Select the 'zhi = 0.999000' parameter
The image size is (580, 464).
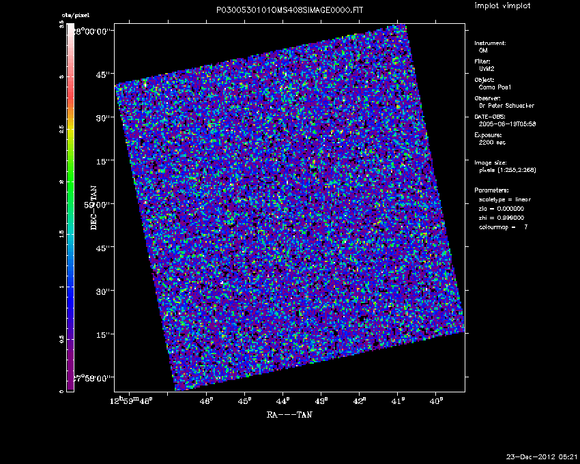coord(502,218)
